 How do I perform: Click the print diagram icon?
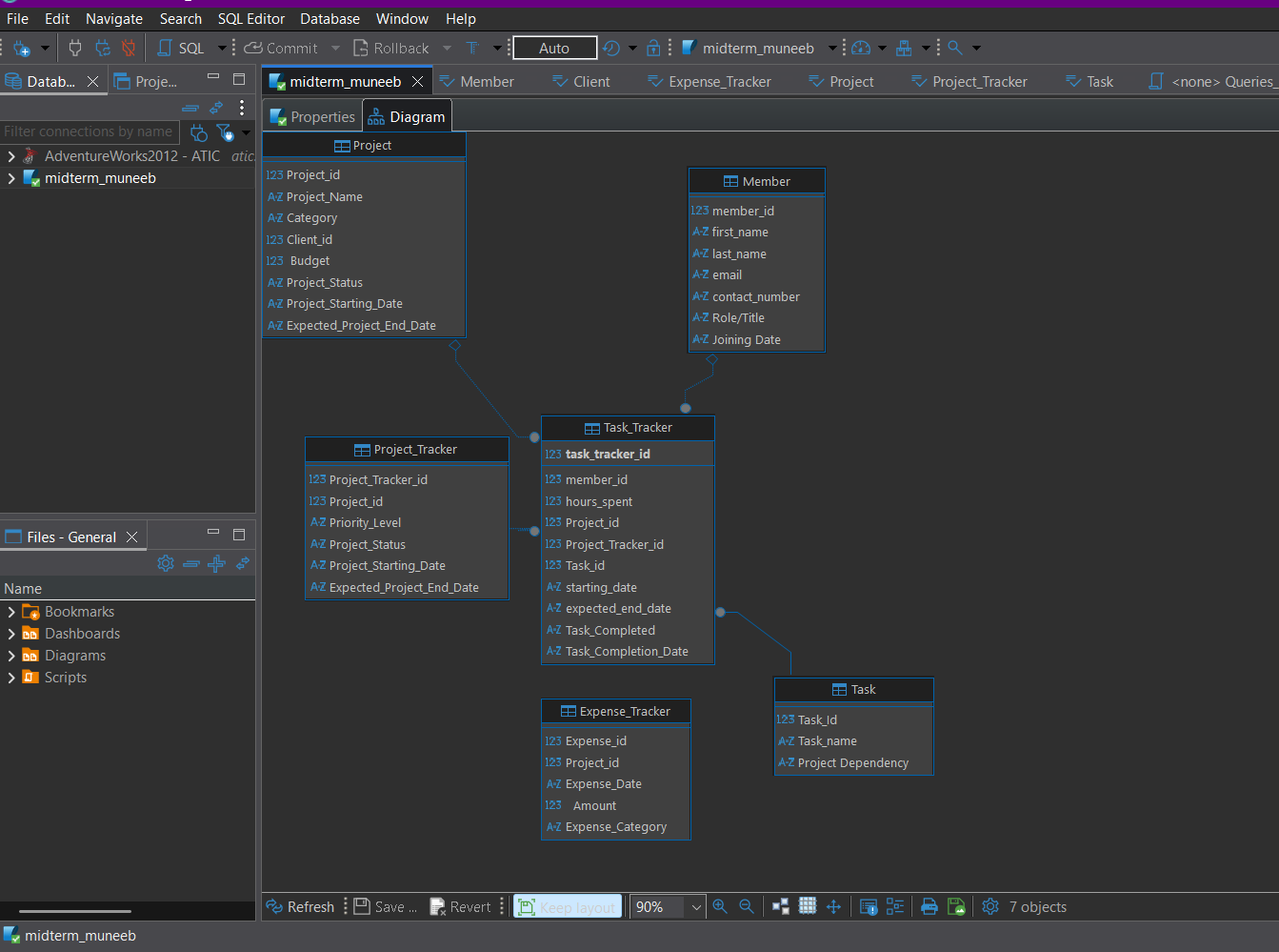click(929, 906)
